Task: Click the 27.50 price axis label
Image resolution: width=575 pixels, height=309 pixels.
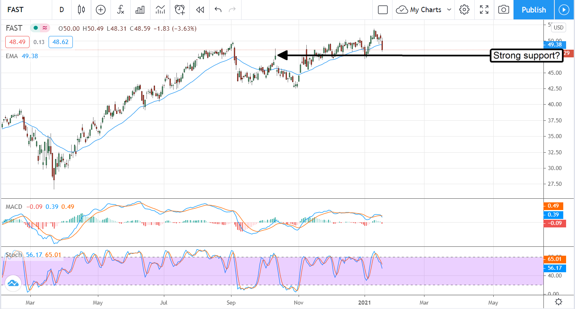Action: click(555, 184)
